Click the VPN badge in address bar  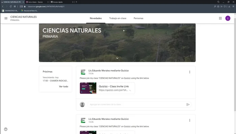click(x=21, y=6)
